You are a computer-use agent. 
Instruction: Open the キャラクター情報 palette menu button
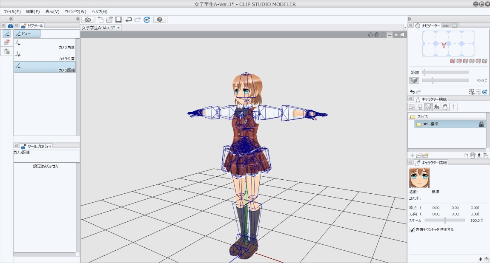pyautogui.click(x=411, y=163)
